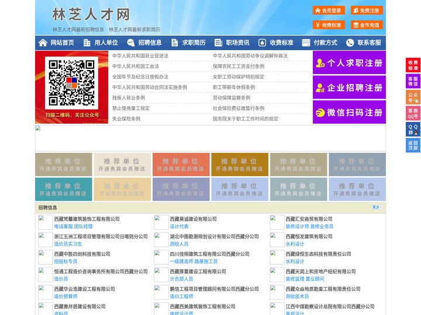The image size is (421, 315).
Task: Open 设计代表 job link
Action: tap(179, 226)
